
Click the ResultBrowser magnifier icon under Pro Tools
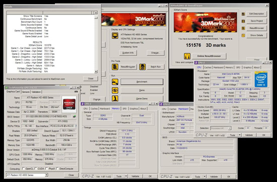(115, 67)
